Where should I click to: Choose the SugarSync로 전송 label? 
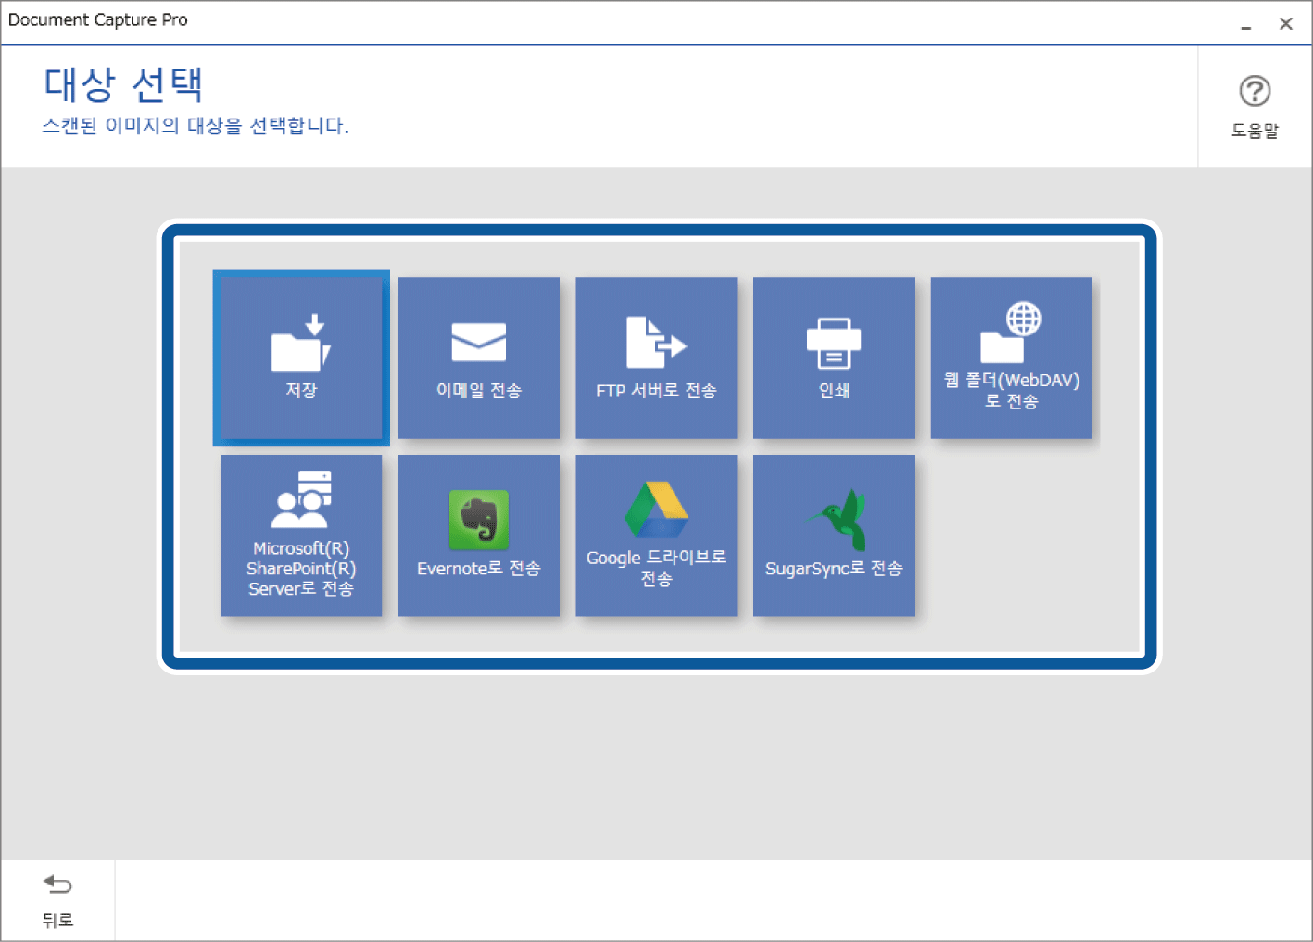tap(833, 569)
